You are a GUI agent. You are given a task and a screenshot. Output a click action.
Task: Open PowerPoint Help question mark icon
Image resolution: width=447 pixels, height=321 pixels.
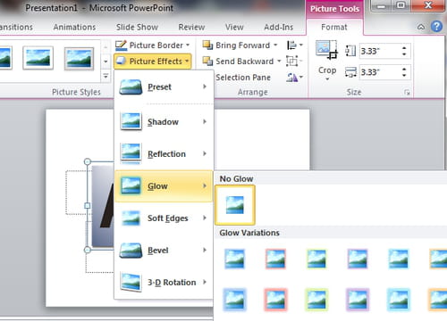click(x=436, y=27)
